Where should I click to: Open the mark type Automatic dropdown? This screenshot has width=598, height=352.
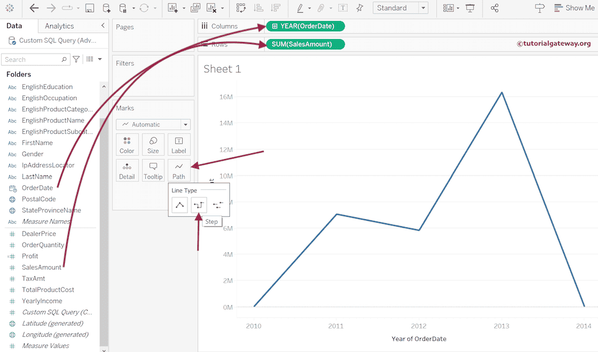pos(153,125)
